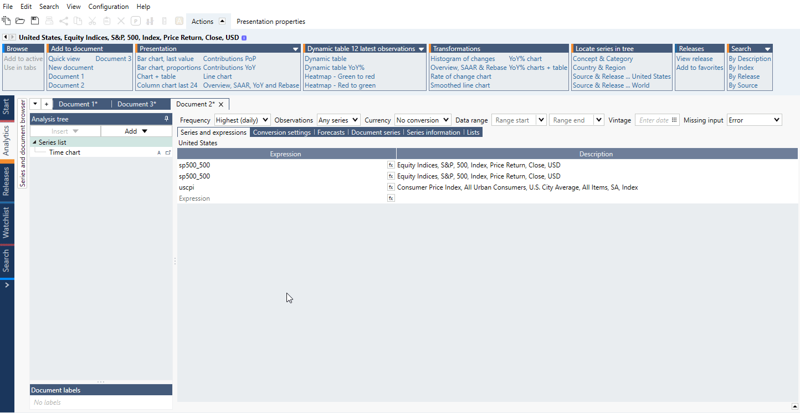The image size is (800, 413).
Task: Collapse the Series list tree node
Action: click(35, 142)
